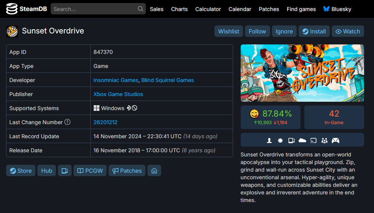Open Calculator in top navigation
The width and height of the screenshot is (374, 213).
(208, 9)
